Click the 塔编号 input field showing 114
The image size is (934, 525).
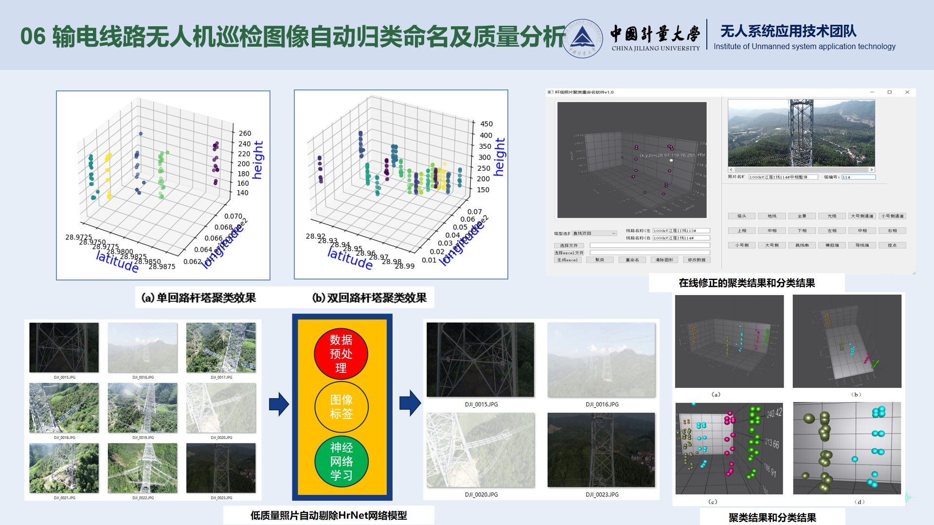point(858,177)
